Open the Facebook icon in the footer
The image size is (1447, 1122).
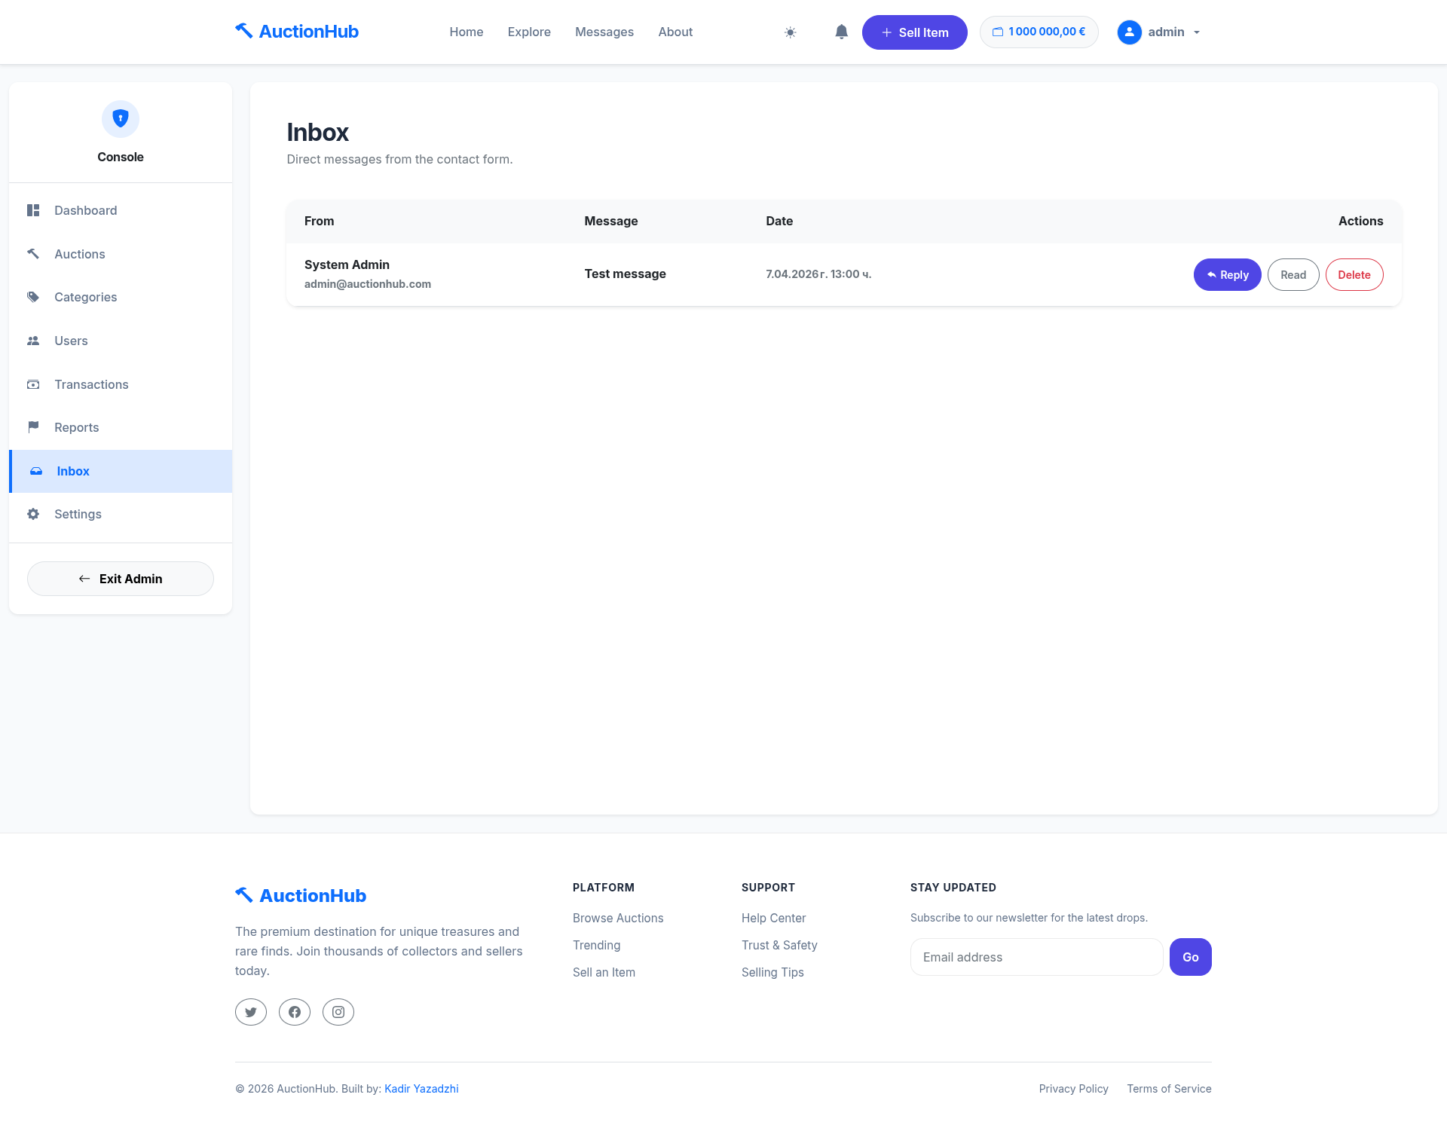coord(295,1012)
